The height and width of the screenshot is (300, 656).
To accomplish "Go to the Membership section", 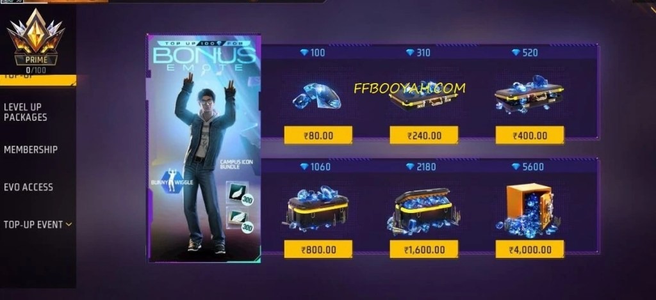I will coord(31,150).
